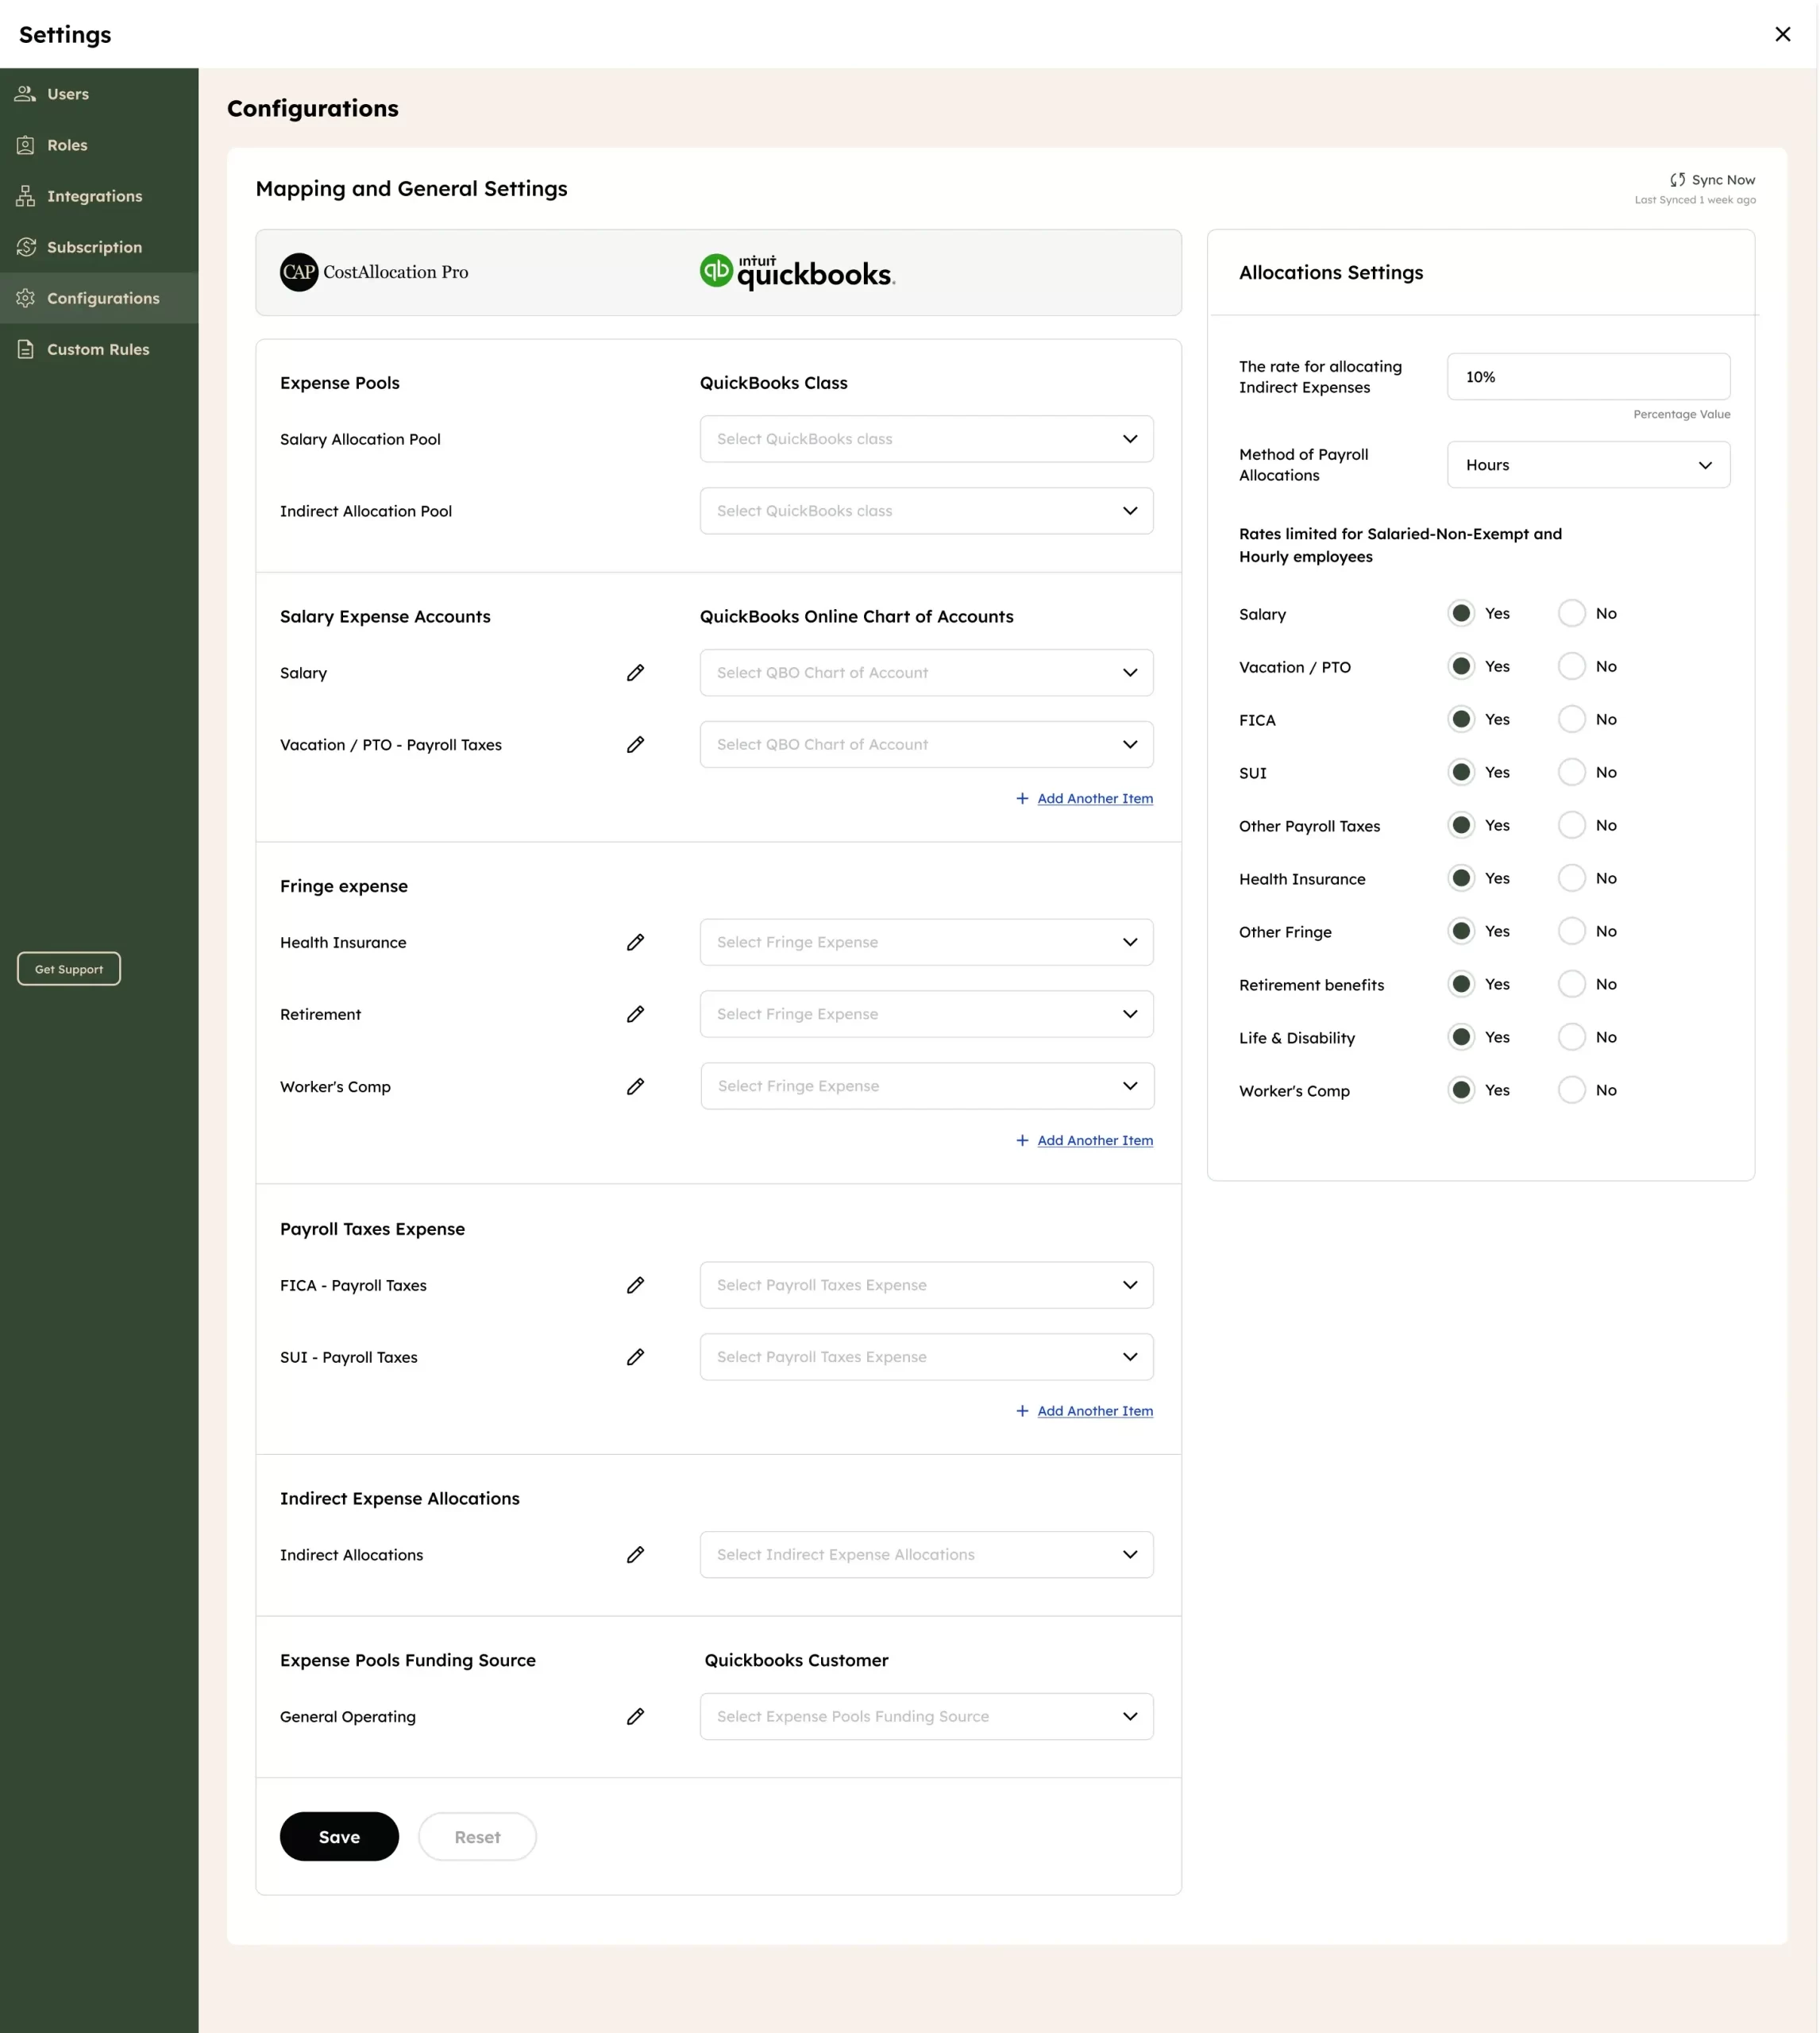The width and height of the screenshot is (1820, 2033).
Task: Click the CostAllocation Pro CAP logo
Action: coord(299,272)
